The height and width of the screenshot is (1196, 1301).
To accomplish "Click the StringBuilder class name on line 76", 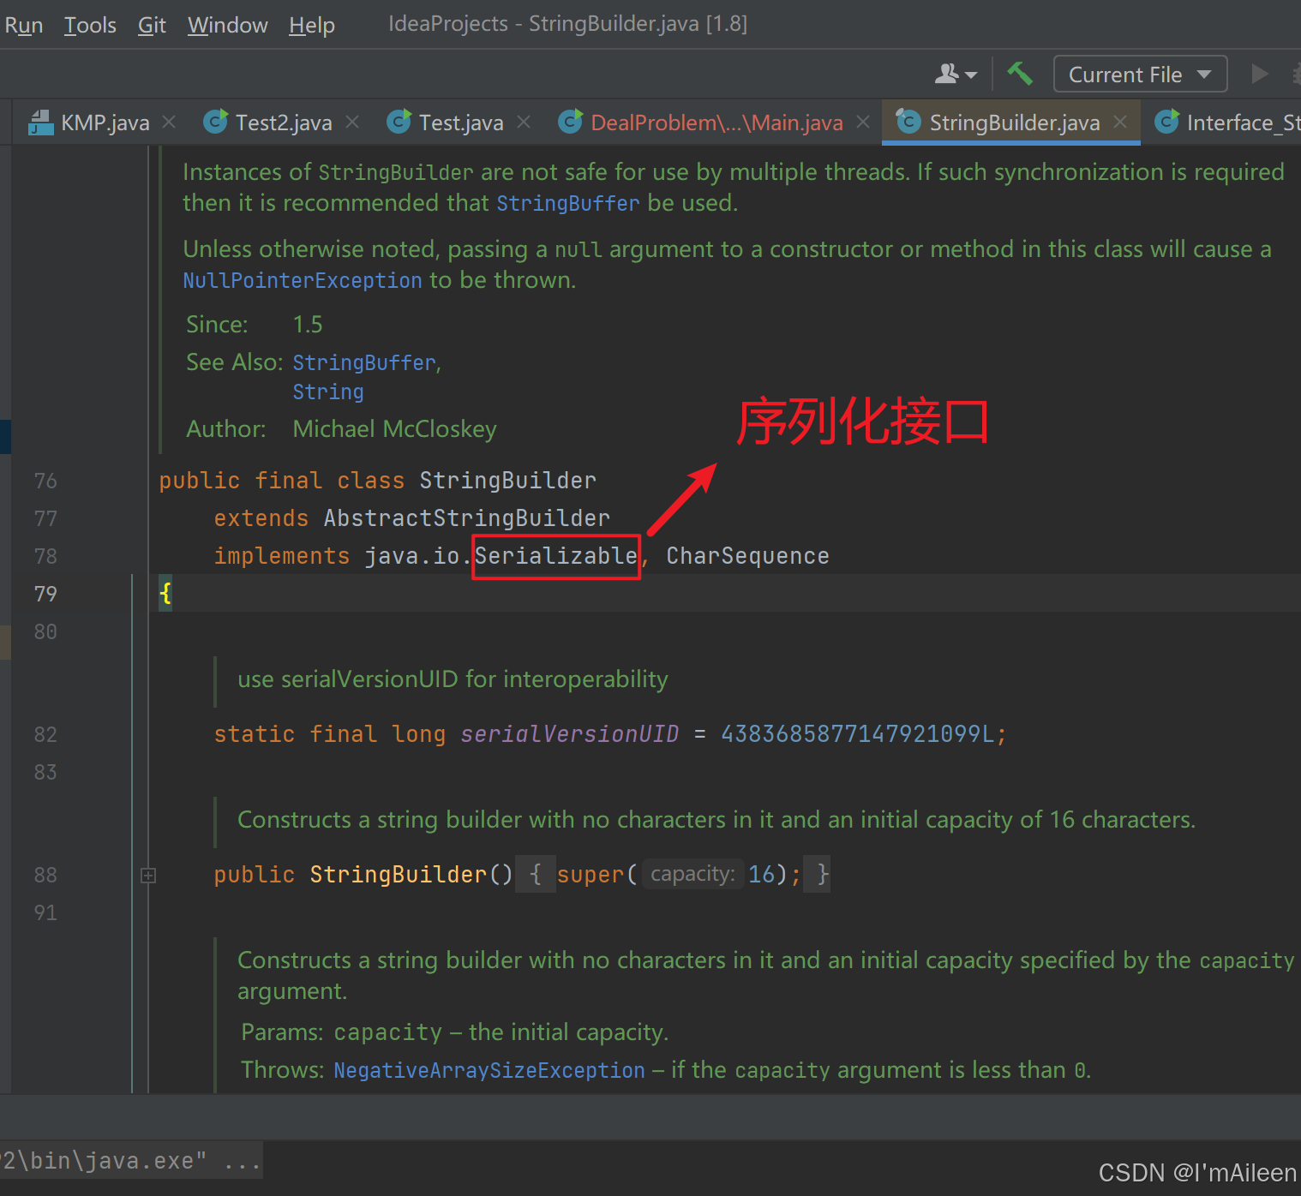I will click(x=508, y=481).
